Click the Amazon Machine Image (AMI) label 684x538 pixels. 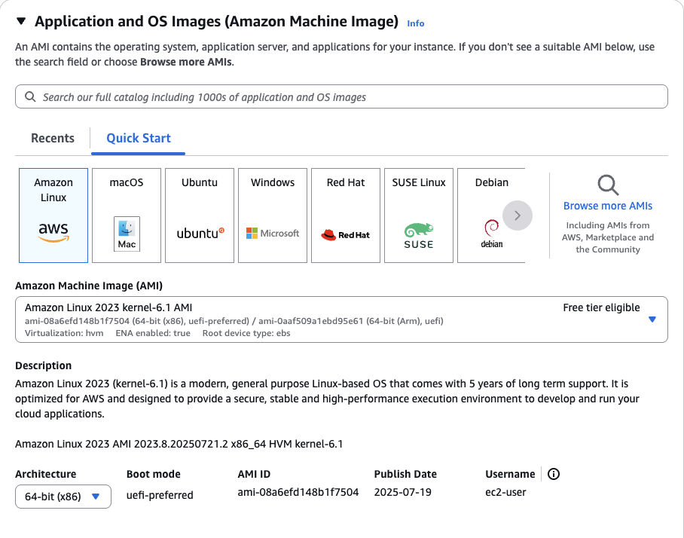coord(89,286)
